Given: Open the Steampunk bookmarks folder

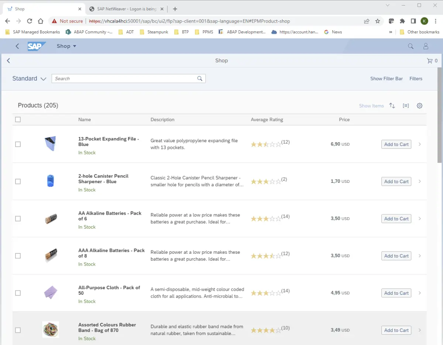Looking at the screenshot, I should [154, 32].
